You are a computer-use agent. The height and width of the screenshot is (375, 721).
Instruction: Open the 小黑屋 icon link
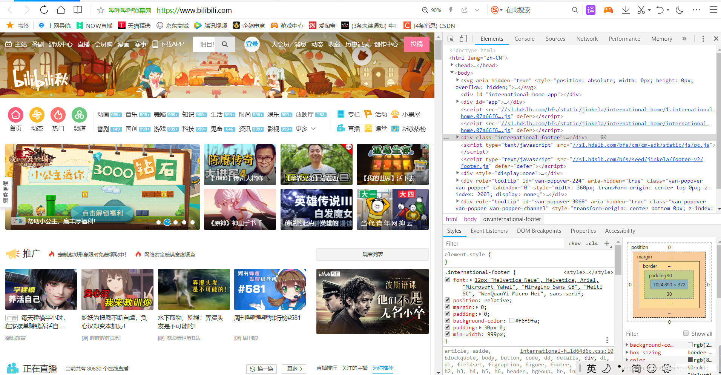[x=395, y=114]
